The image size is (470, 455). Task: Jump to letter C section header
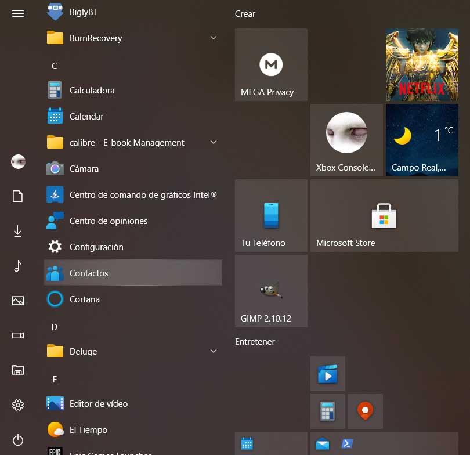55,66
